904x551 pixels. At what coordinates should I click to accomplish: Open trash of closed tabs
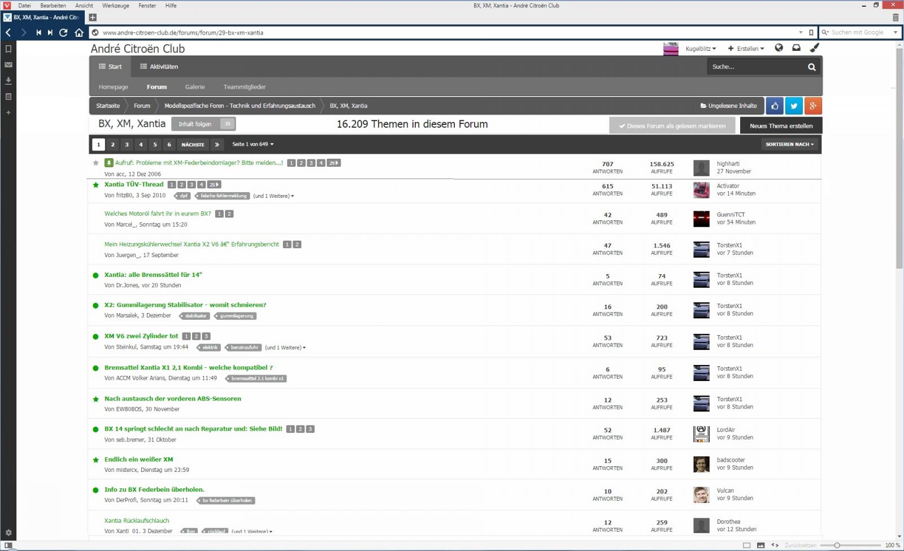[896, 18]
